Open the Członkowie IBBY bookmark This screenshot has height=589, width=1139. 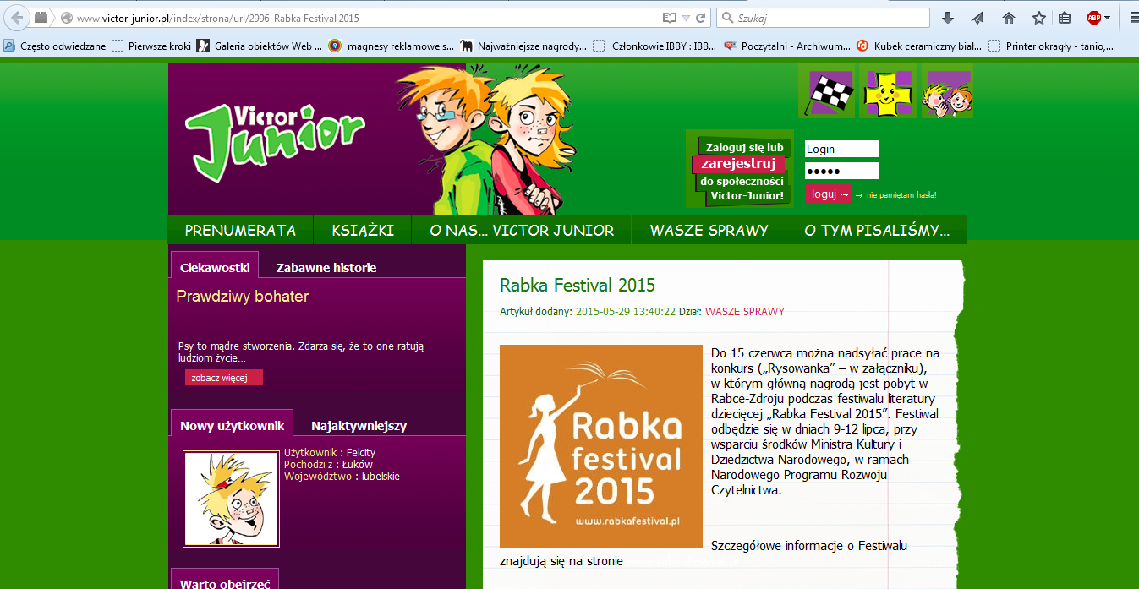(x=655, y=46)
